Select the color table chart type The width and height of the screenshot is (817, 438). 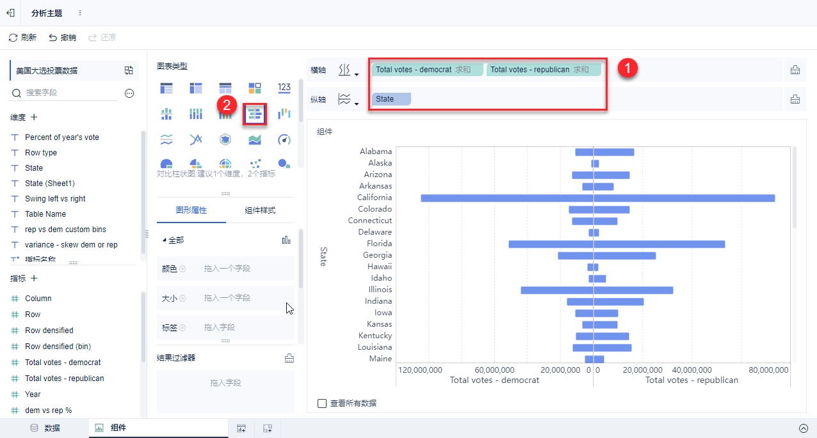[255, 88]
